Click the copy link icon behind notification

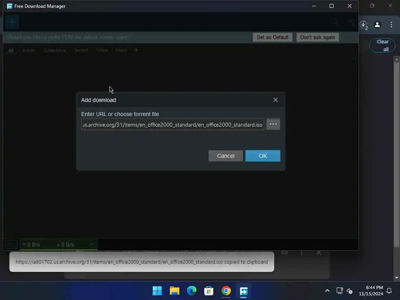[284, 253]
